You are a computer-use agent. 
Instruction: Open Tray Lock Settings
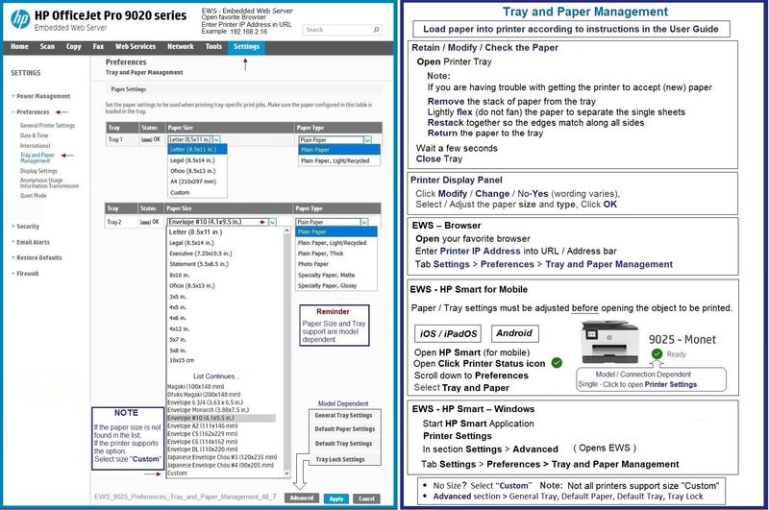click(x=340, y=459)
